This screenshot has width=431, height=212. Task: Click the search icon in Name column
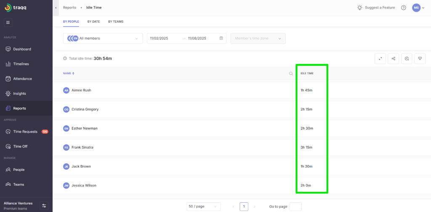[x=290, y=73]
